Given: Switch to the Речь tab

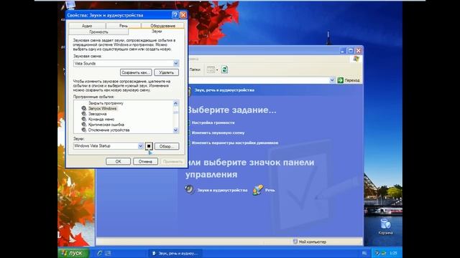Looking at the screenshot, I should 123,26.
